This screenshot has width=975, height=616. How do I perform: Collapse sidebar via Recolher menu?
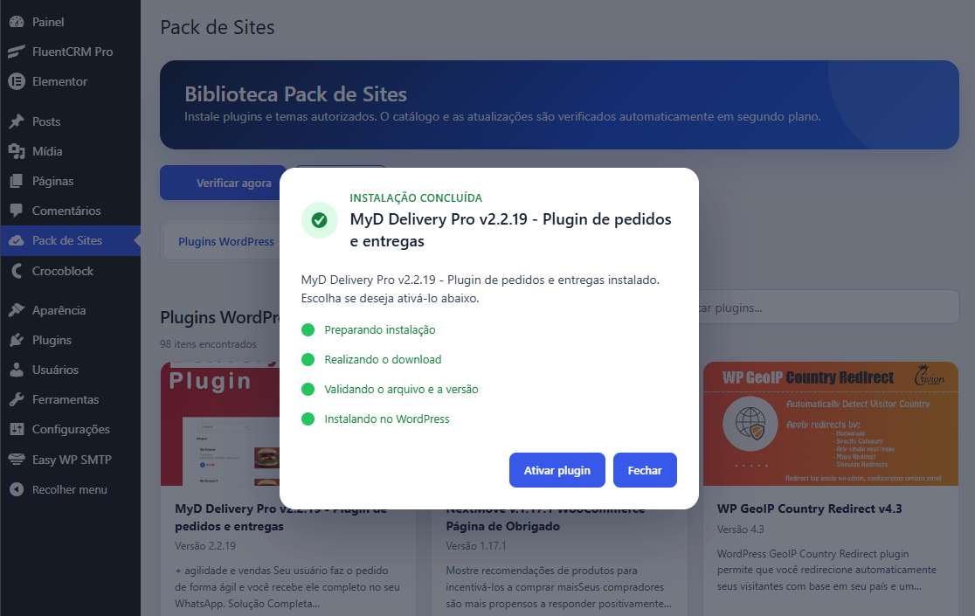point(70,490)
